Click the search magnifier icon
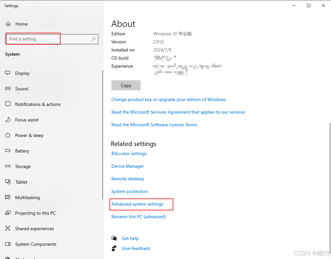The height and width of the screenshot is (259, 331). pyautogui.click(x=94, y=39)
